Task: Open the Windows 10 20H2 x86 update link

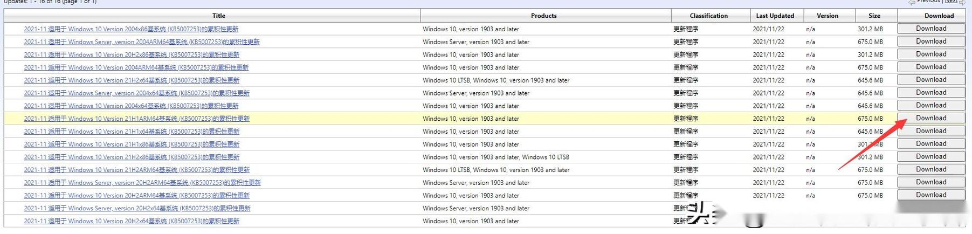Action: point(132,55)
